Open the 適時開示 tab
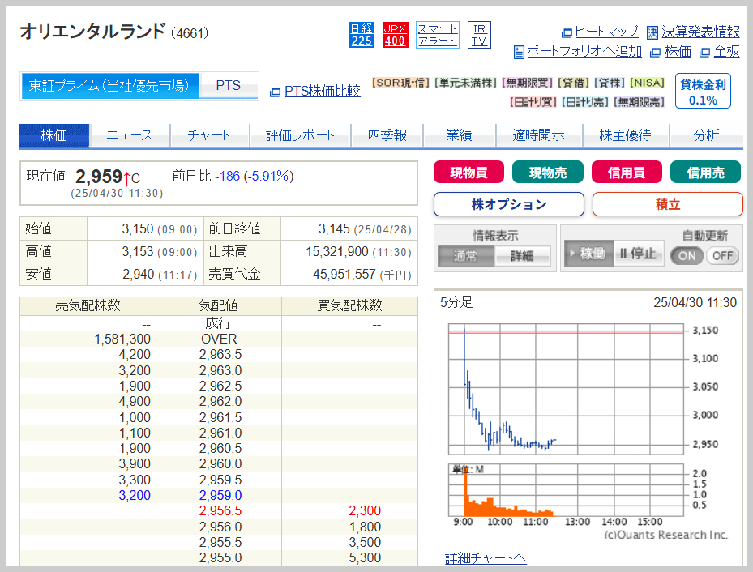 point(539,135)
